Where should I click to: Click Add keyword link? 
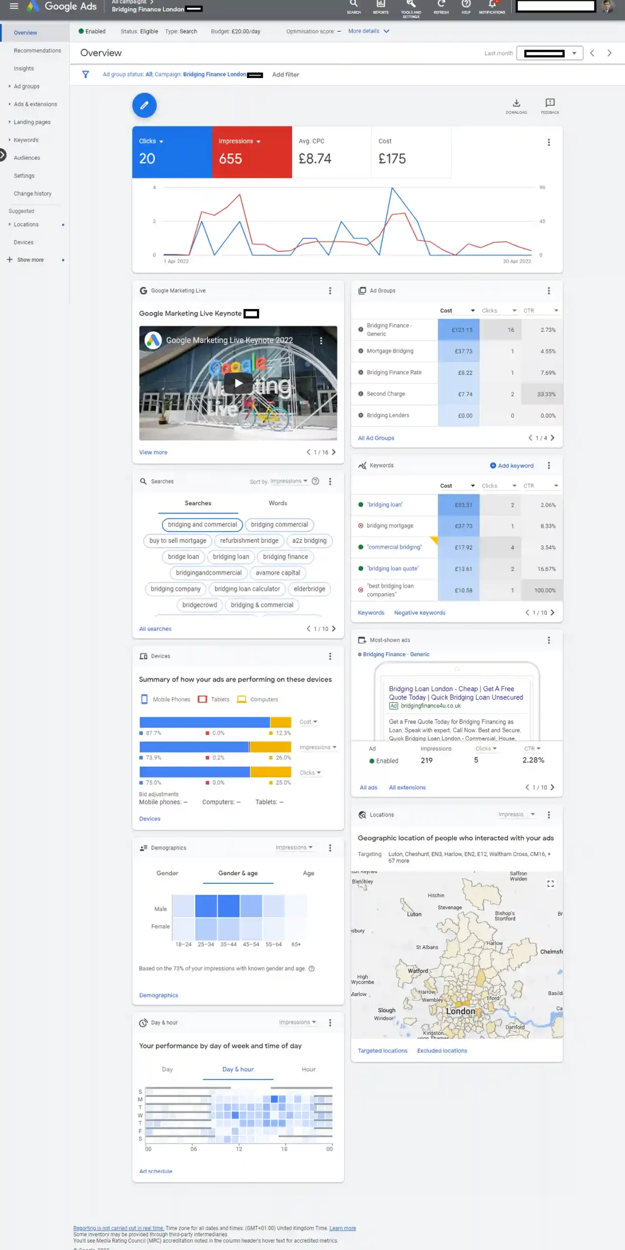[512, 466]
